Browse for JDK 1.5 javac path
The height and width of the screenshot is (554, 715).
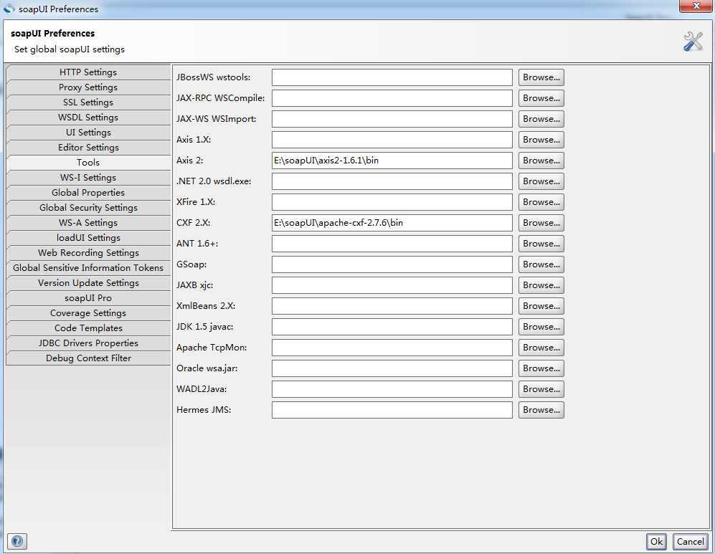pos(541,327)
